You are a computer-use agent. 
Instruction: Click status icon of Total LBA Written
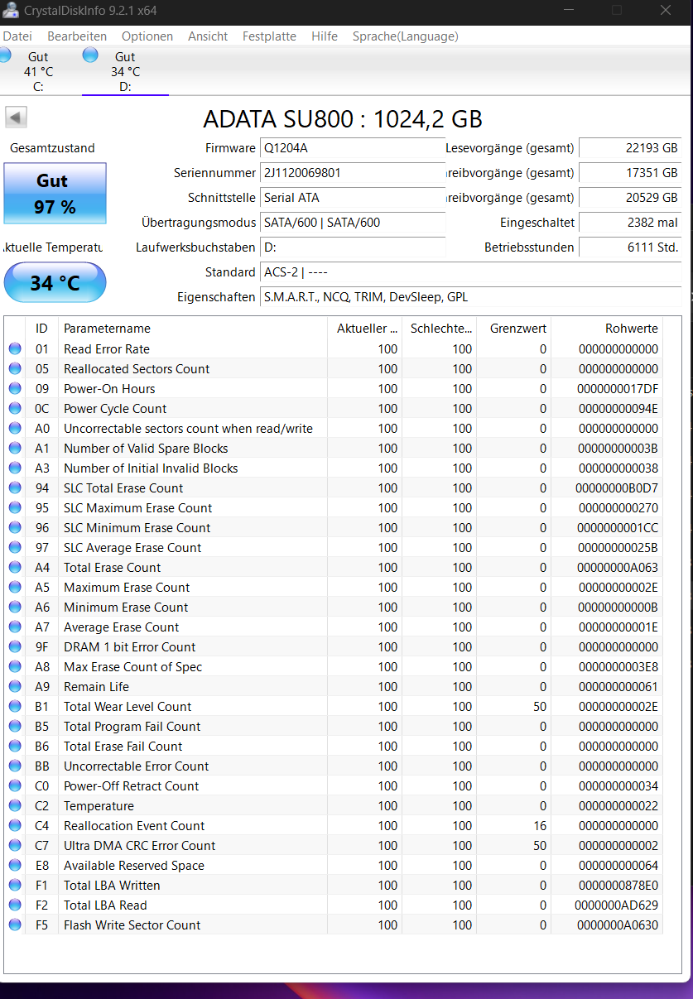click(15, 886)
